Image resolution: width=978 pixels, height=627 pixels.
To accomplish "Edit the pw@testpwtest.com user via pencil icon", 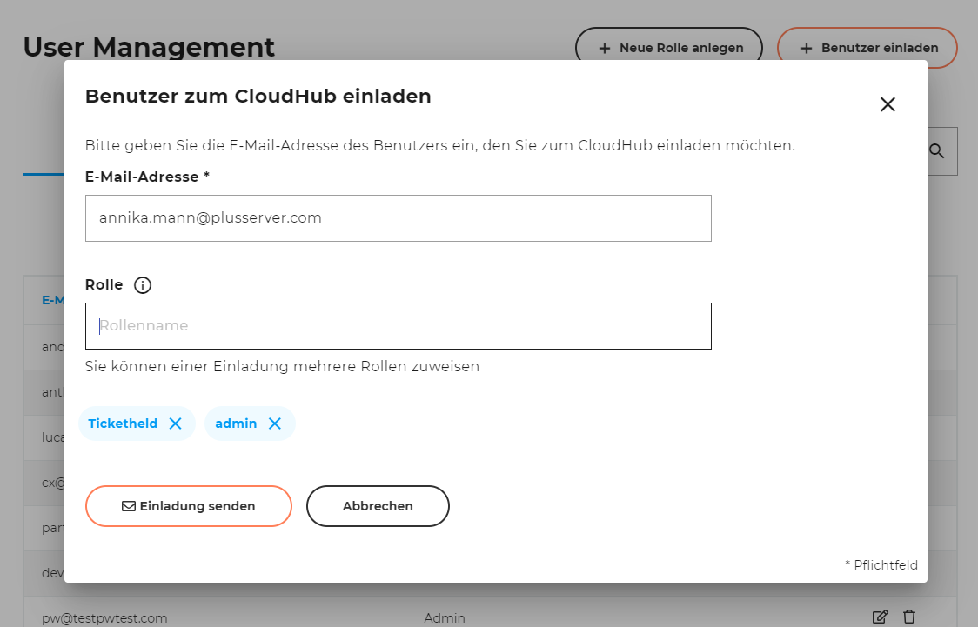I will 880,617.
